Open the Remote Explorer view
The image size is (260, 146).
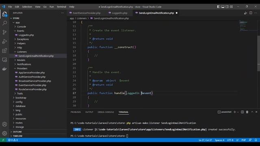pos(4,60)
